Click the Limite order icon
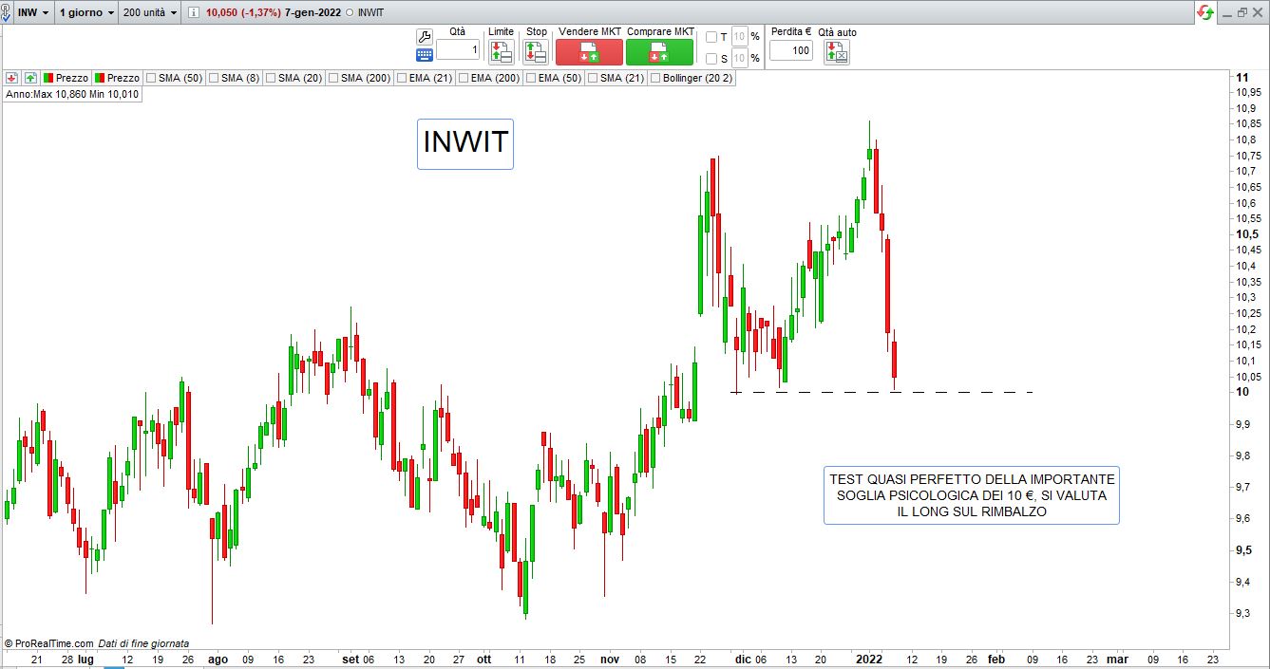1270x669 pixels. click(501, 51)
